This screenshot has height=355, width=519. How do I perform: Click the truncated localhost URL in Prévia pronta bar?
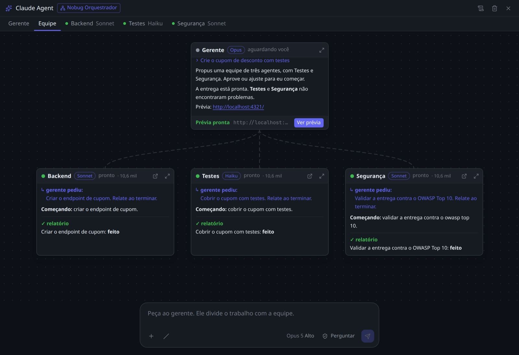(260, 122)
